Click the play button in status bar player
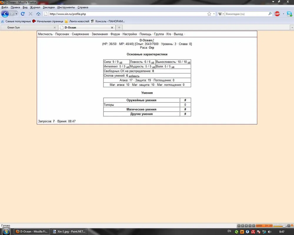This screenshot has width=294, height=235. pyautogui.click(x=239, y=226)
